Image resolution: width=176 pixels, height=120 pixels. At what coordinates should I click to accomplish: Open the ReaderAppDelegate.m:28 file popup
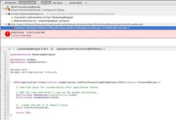point(33,49)
